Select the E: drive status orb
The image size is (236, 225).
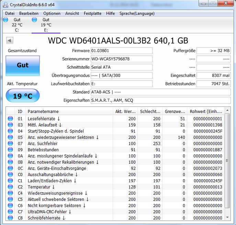34,20
